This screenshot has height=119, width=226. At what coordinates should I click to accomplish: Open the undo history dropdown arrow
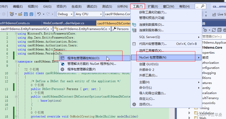pos(44,14)
